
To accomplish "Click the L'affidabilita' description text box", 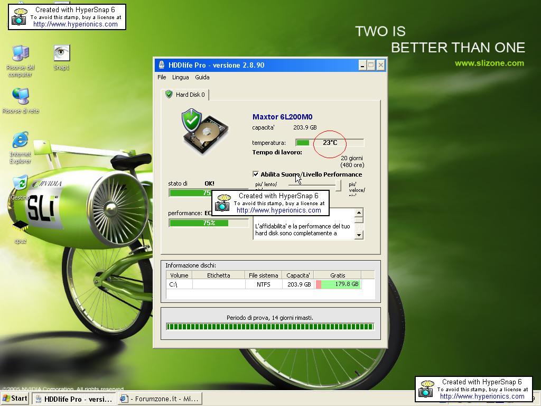I will pyautogui.click(x=304, y=224).
